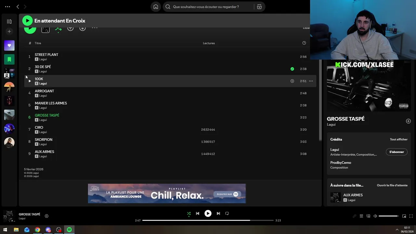Click S'abonner to follow Lagui
Image resolution: width=416 pixels, height=234 pixels.
[396, 152]
